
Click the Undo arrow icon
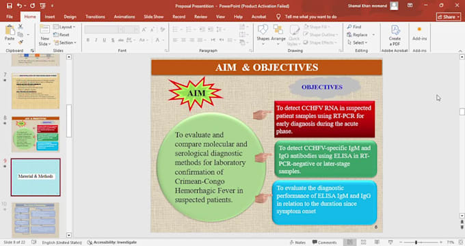click(19, 5)
